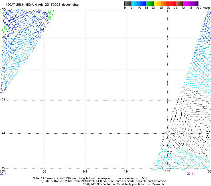Click the note text 'Times are GMT'
The image size is (211, 186).
coord(55,178)
